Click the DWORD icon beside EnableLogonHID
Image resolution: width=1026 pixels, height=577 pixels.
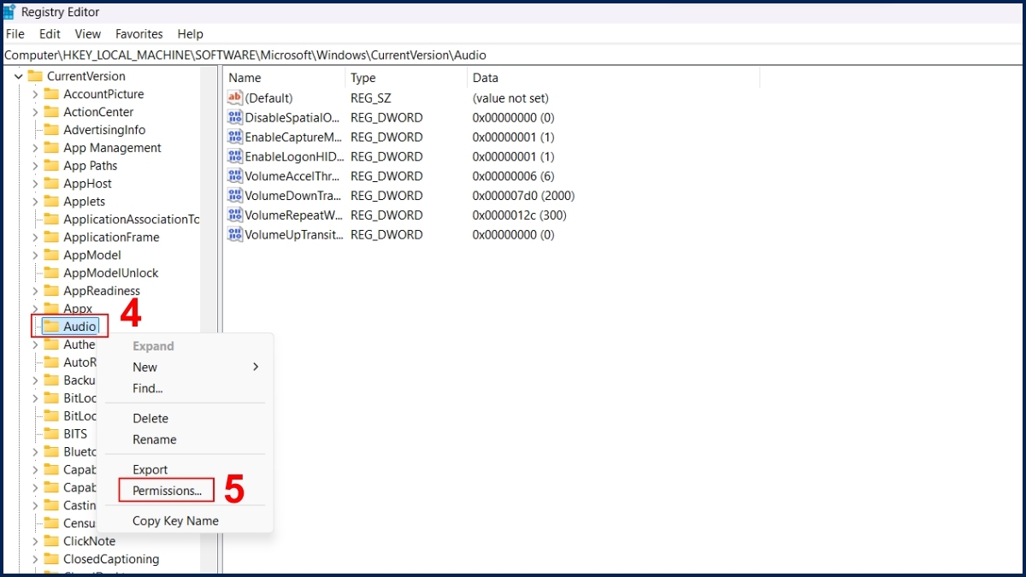click(x=234, y=156)
